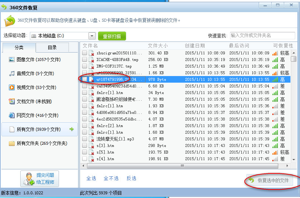The width and height of the screenshot is (300, 198).
Task: Click the document files category icon
Action: [x=11, y=101]
